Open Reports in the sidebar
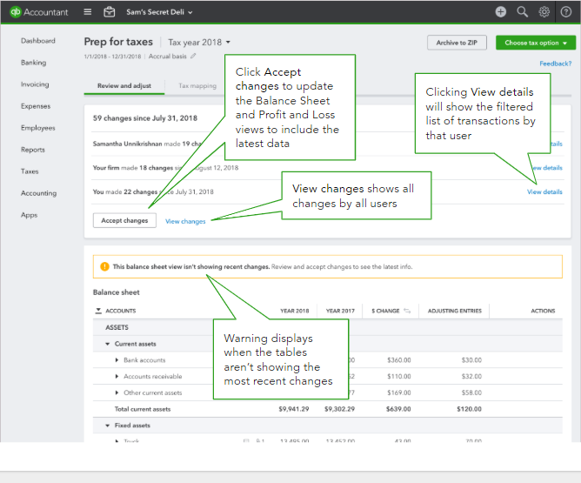The height and width of the screenshot is (483, 581). click(33, 150)
